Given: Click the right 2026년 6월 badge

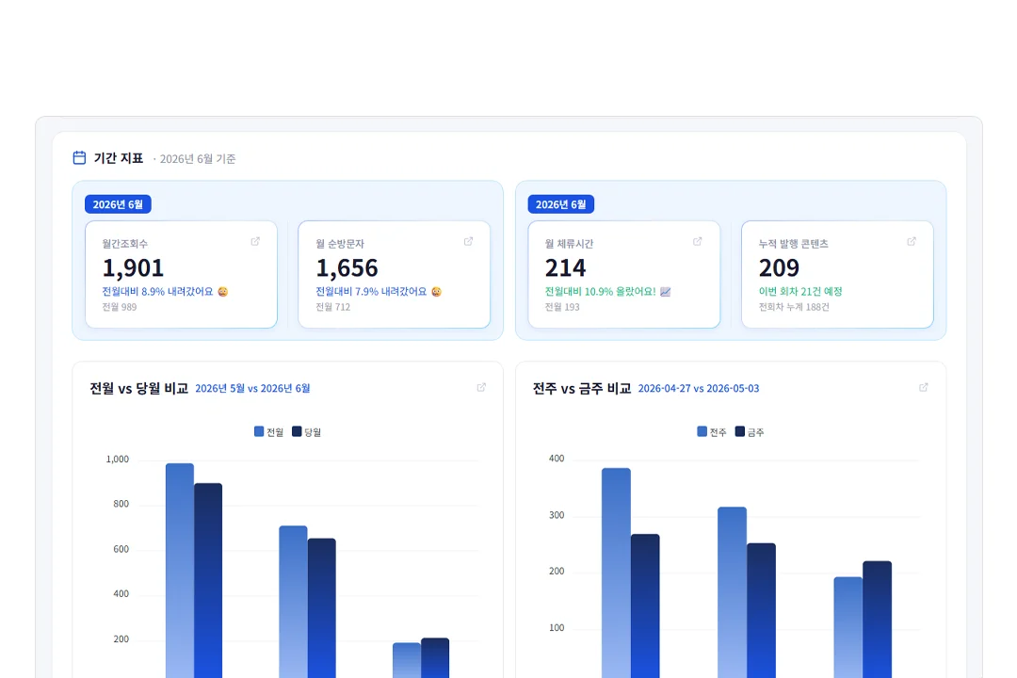Looking at the screenshot, I should click(x=561, y=204).
